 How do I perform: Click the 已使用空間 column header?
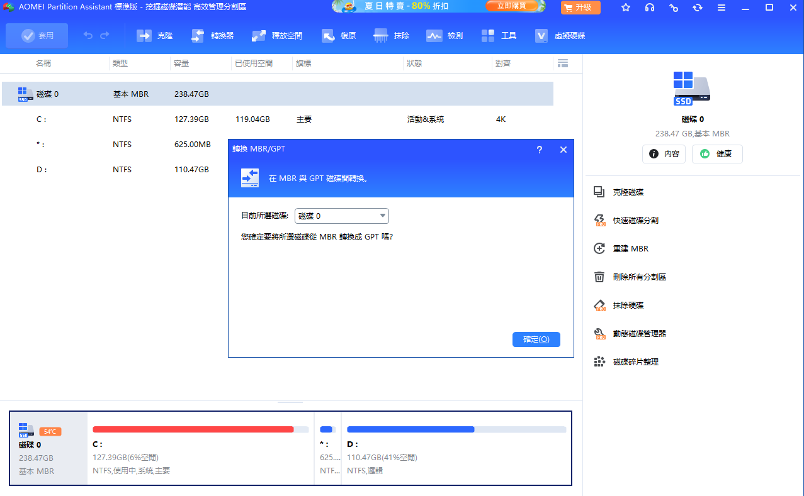coord(254,63)
